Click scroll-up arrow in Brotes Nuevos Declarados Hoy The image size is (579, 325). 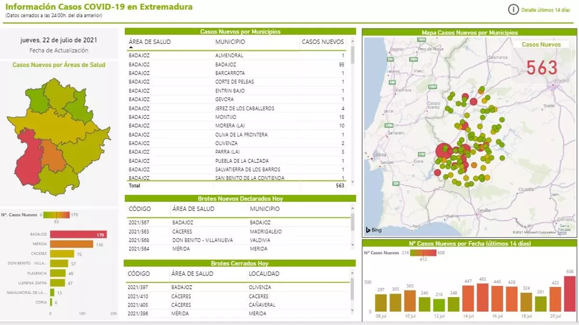[x=352, y=208]
